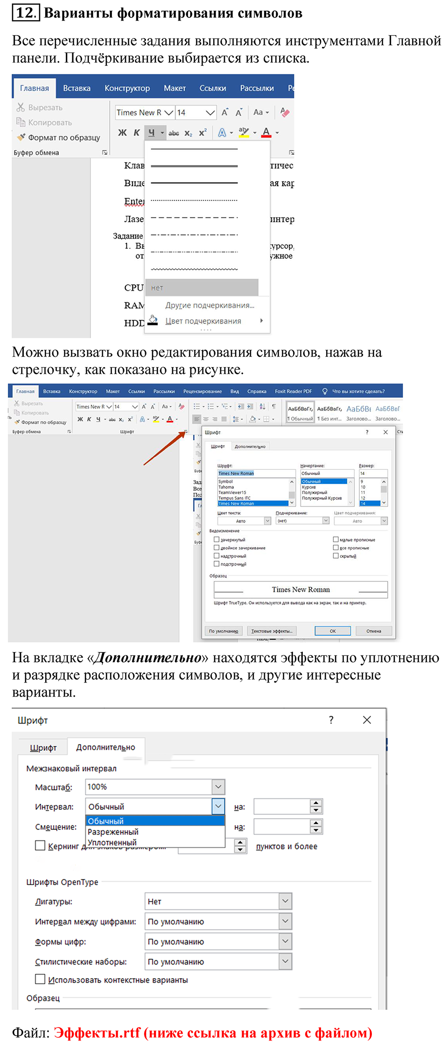Click the paragraph mark (¶) icon
Image resolution: width=448 pixels, height=1051 pixels.
(x=274, y=406)
